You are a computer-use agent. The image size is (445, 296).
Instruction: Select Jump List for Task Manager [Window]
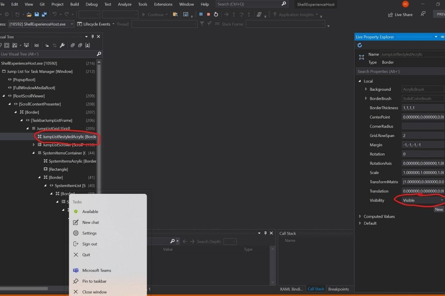40,71
